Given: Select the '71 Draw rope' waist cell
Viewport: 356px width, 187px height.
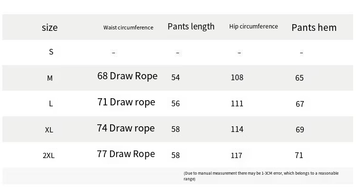Looking at the screenshot, I should (x=126, y=102).
